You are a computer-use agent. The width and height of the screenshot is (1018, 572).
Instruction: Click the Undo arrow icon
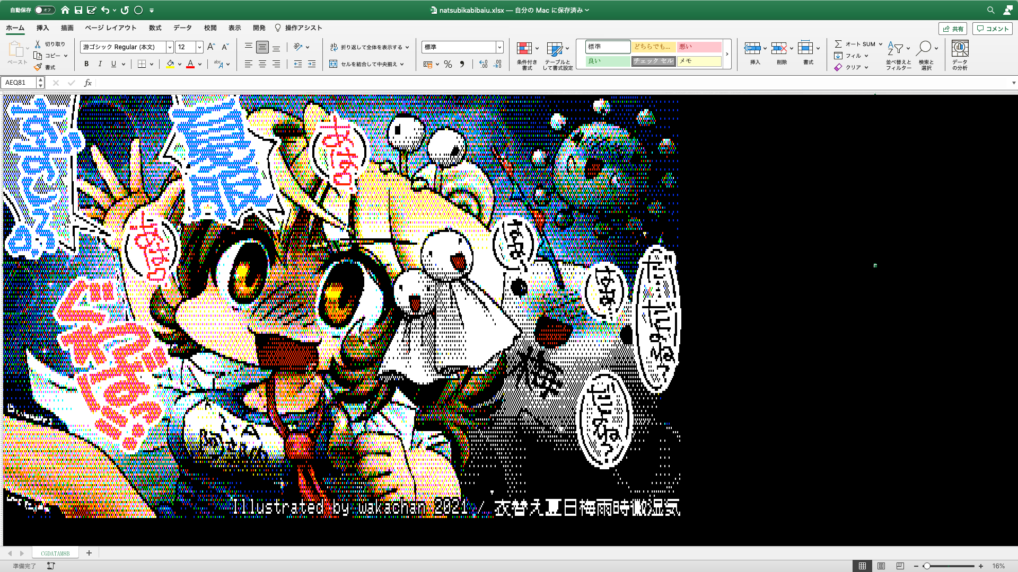click(x=106, y=10)
